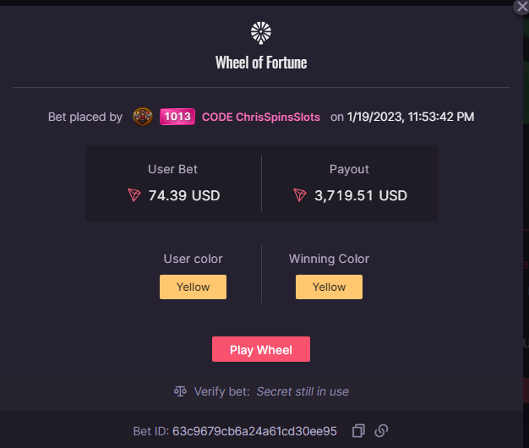The width and height of the screenshot is (529, 448).
Task: Click the Wheel of Fortune logo icon
Action: tap(261, 33)
